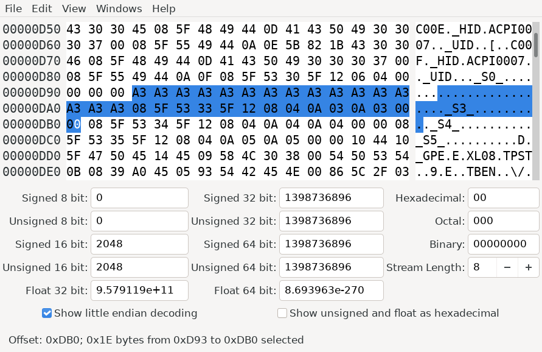Click inside the Signed 8 bit field
542x352 pixels.
139,197
